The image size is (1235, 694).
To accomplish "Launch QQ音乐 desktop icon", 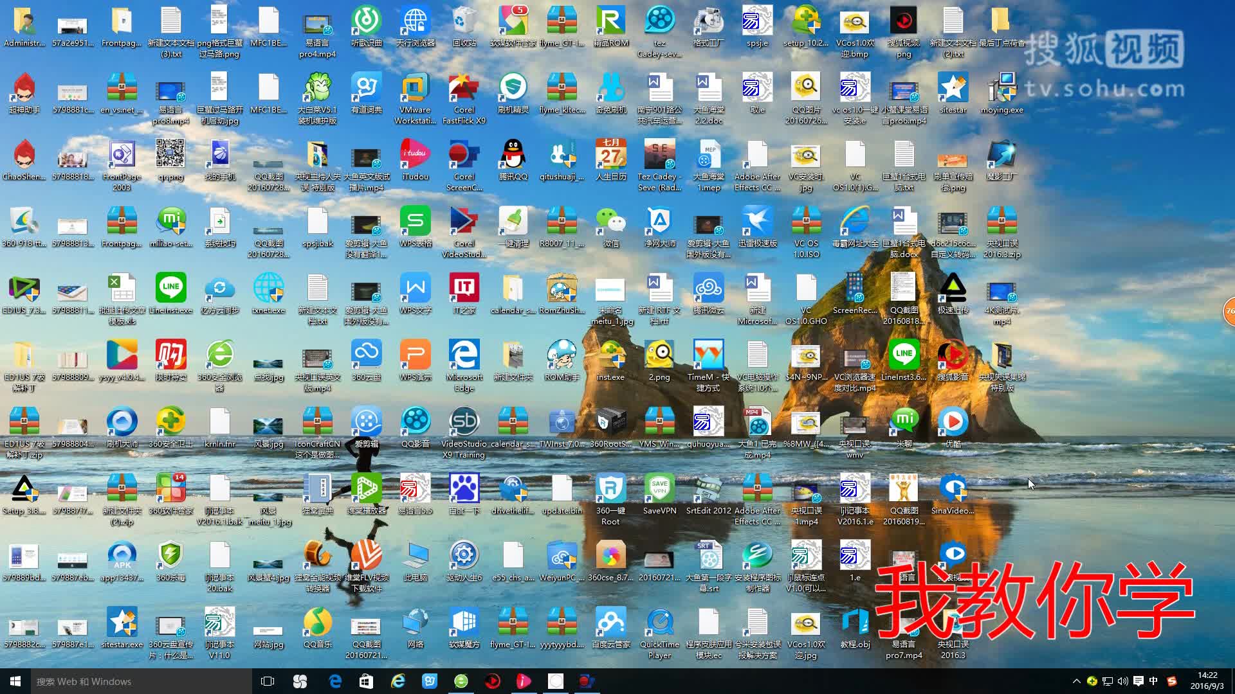I will point(317,628).
